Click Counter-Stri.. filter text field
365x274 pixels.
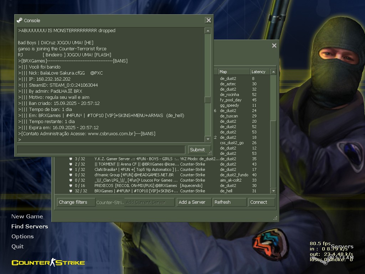point(110,202)
